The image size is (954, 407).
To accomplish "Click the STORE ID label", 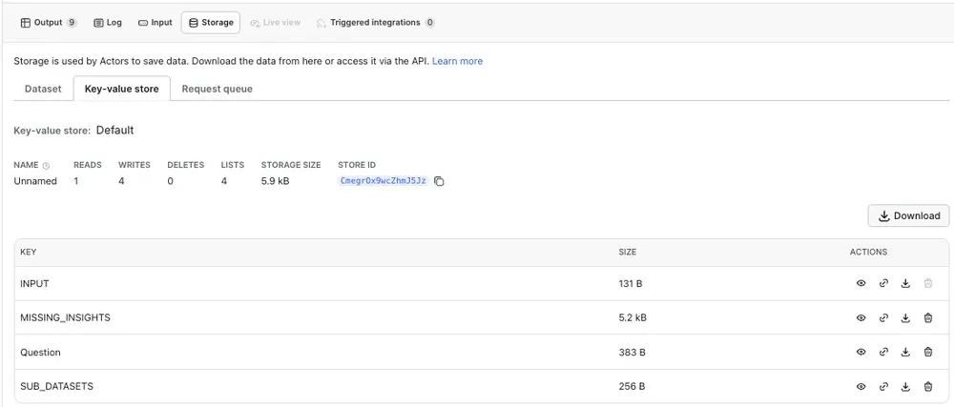I will point(357,165).
